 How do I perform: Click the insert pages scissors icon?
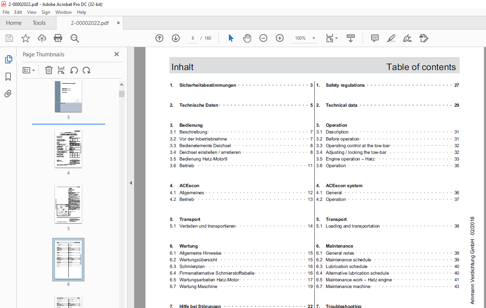click(61, 70)
